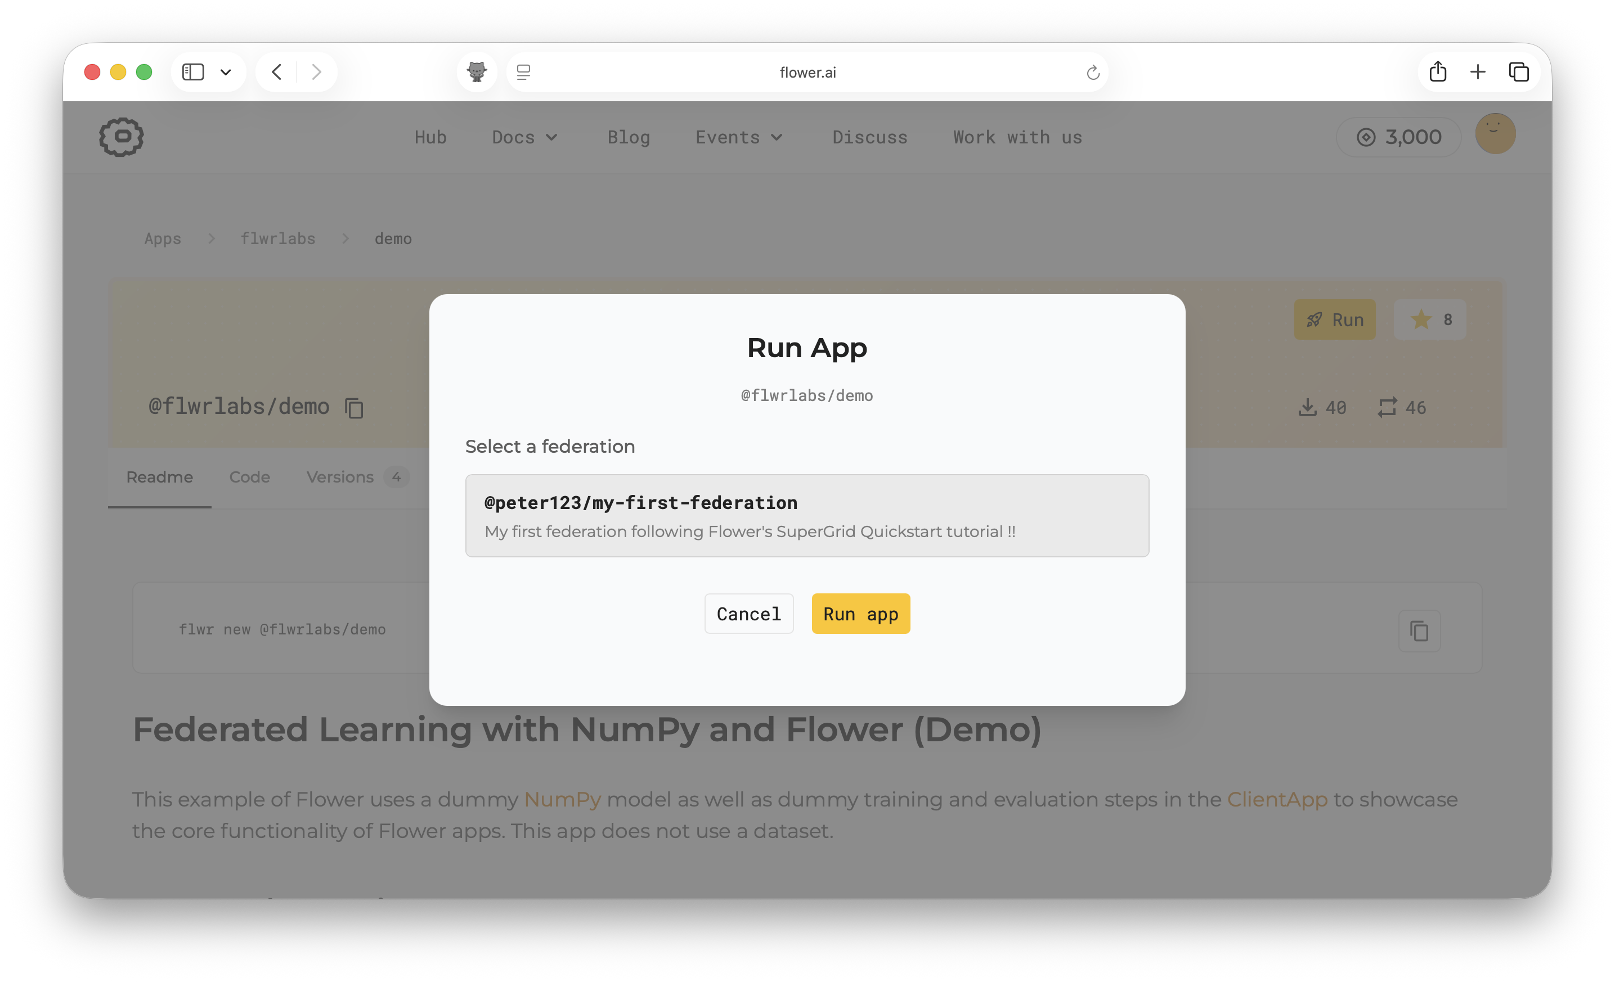Switch to the Versions tab
The image size is (1615, 982).
358,477
